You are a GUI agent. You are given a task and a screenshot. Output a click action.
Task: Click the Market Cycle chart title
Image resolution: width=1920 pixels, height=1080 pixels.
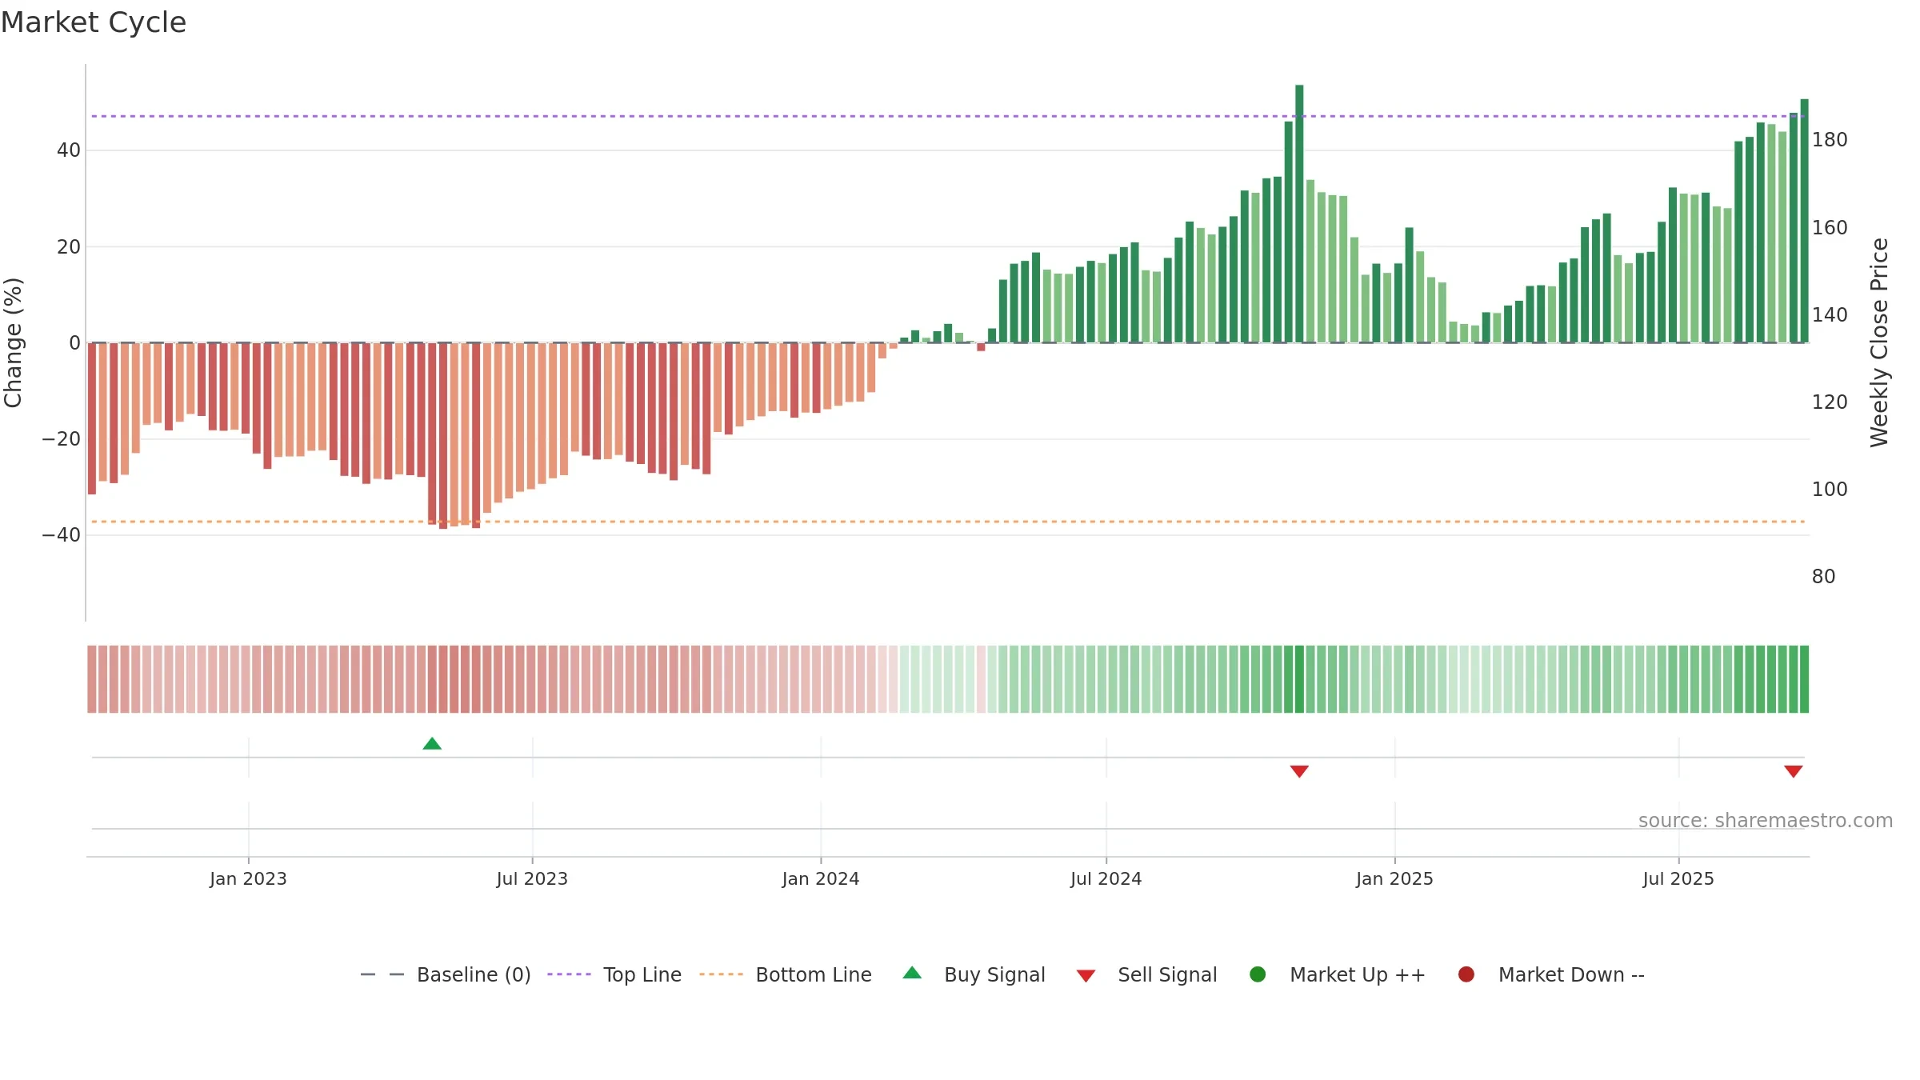coord(94,22)
